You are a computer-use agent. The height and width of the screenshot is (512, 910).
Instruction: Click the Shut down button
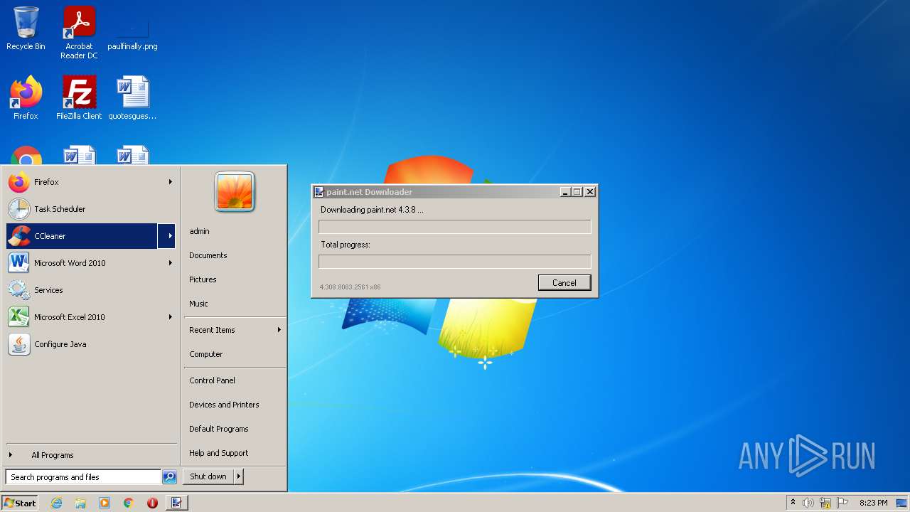[208, 476]
